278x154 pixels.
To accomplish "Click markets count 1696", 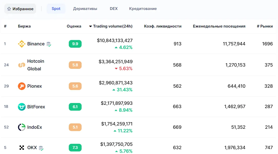I will tap(267, 44).
